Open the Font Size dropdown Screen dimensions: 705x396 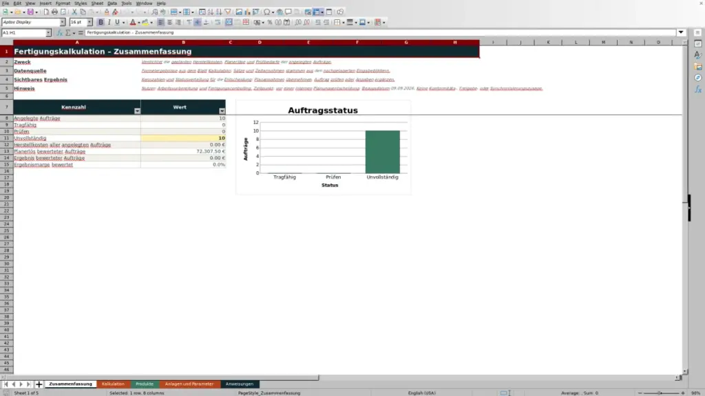tap(90, 23)
